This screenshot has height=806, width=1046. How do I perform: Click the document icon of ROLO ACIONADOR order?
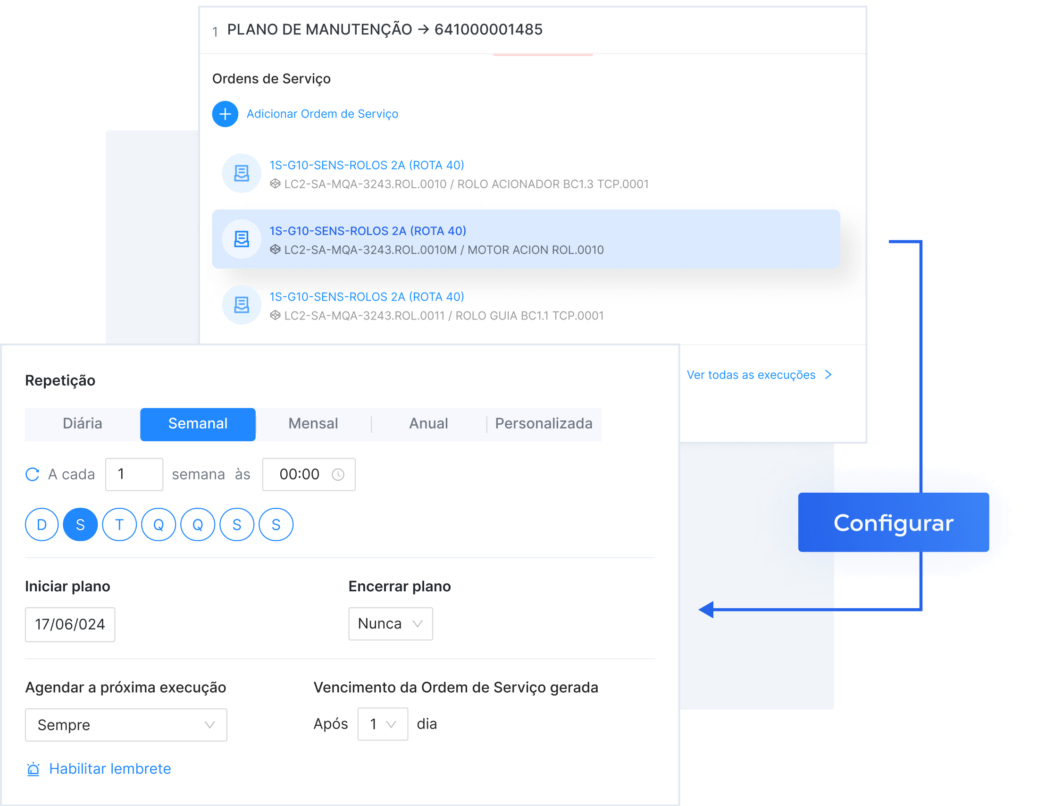point(242,173)
